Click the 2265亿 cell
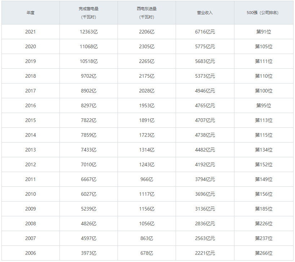 147,61
